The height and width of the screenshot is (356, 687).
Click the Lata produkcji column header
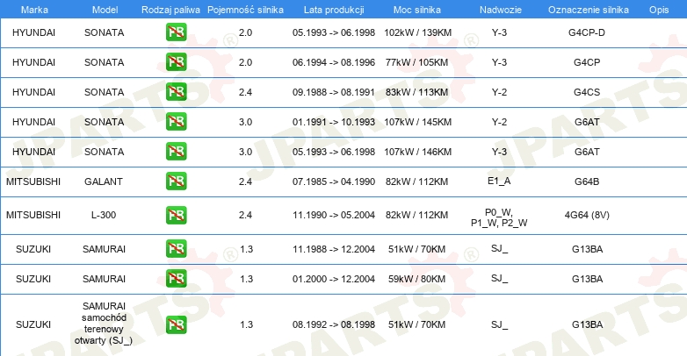[x=334, y=10]
